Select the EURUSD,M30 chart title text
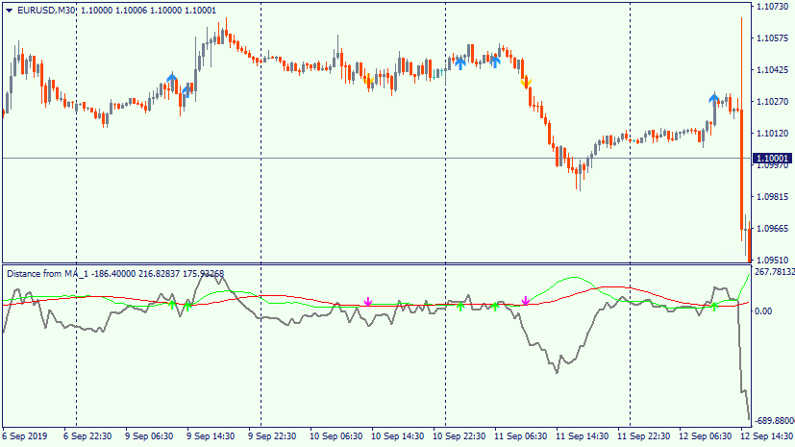The height and width of the screenshot is (447, 795). point(48,11)
